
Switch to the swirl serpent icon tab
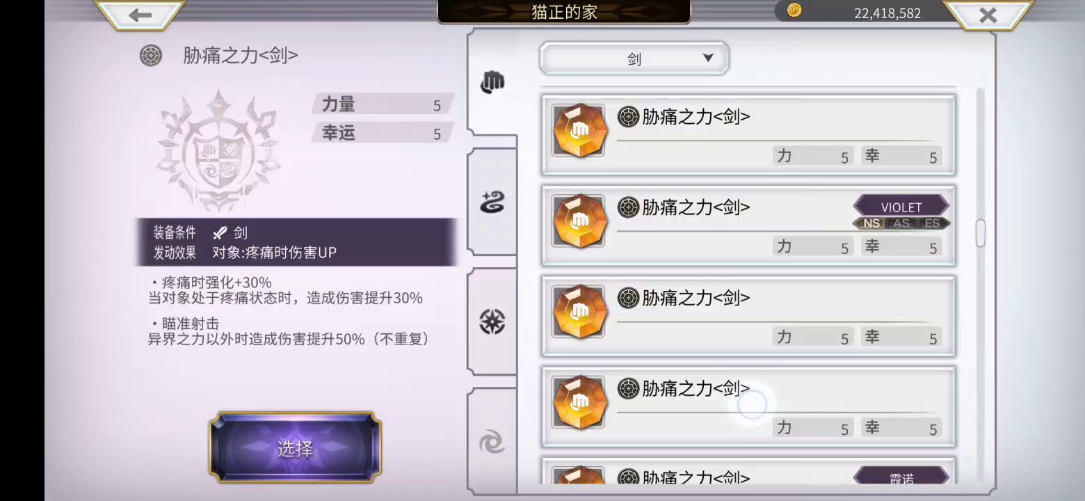pyautogui.click(x=492, y=202)
